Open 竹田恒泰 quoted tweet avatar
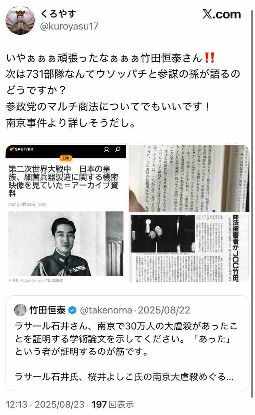Viewport: 255px width, 415px height. (x=20, y=310)
